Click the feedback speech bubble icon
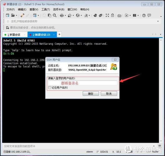This screenshot has height=156, width=165. (x=149, y=16)
